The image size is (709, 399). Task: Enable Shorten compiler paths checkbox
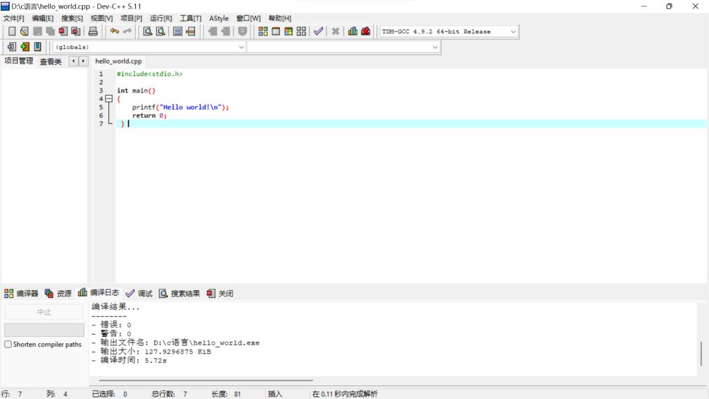pyautogui.click(x=9, y=345)
